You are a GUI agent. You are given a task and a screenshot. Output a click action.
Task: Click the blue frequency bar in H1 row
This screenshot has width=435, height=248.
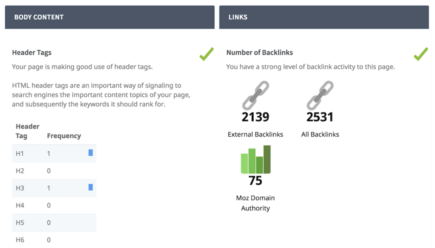click(90, 153)
